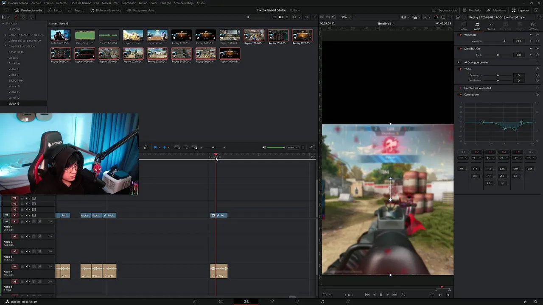
Task: Go to the first frame in viewer
Action: point(367,295)
